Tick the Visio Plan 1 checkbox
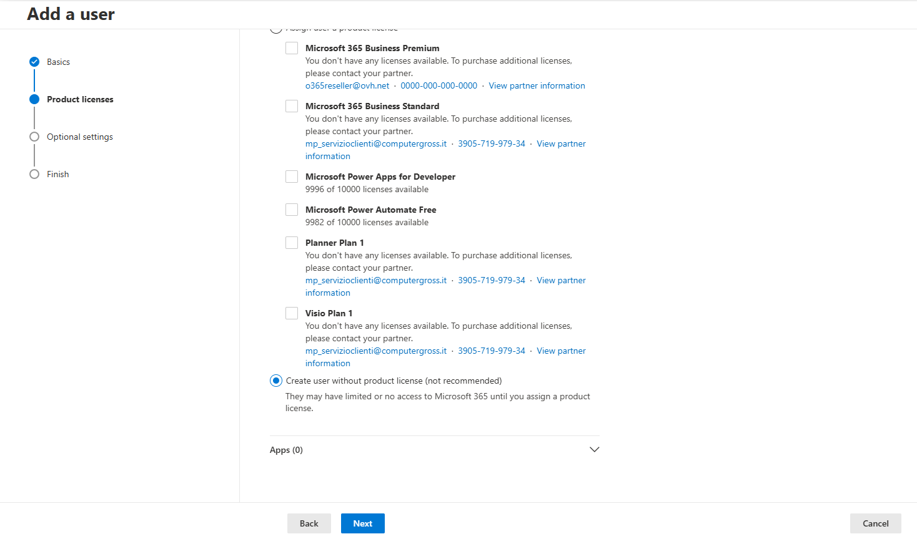The width and height of the screenshot is (917, 539). click(292, 313)
